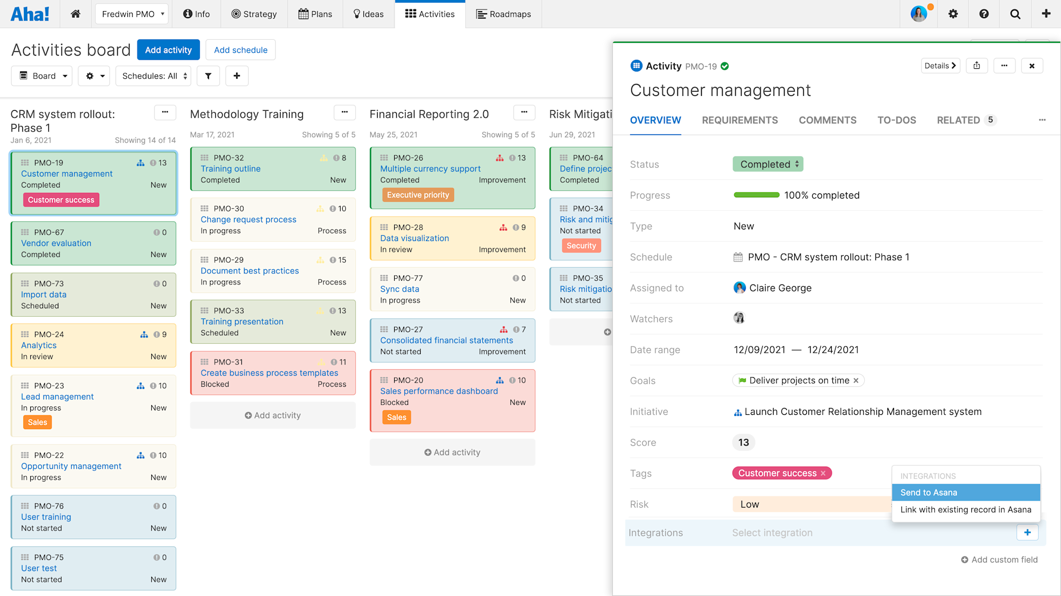Select Send to Asana integration option
Screen dimensions: 1061x596
(x=966, y=492)
